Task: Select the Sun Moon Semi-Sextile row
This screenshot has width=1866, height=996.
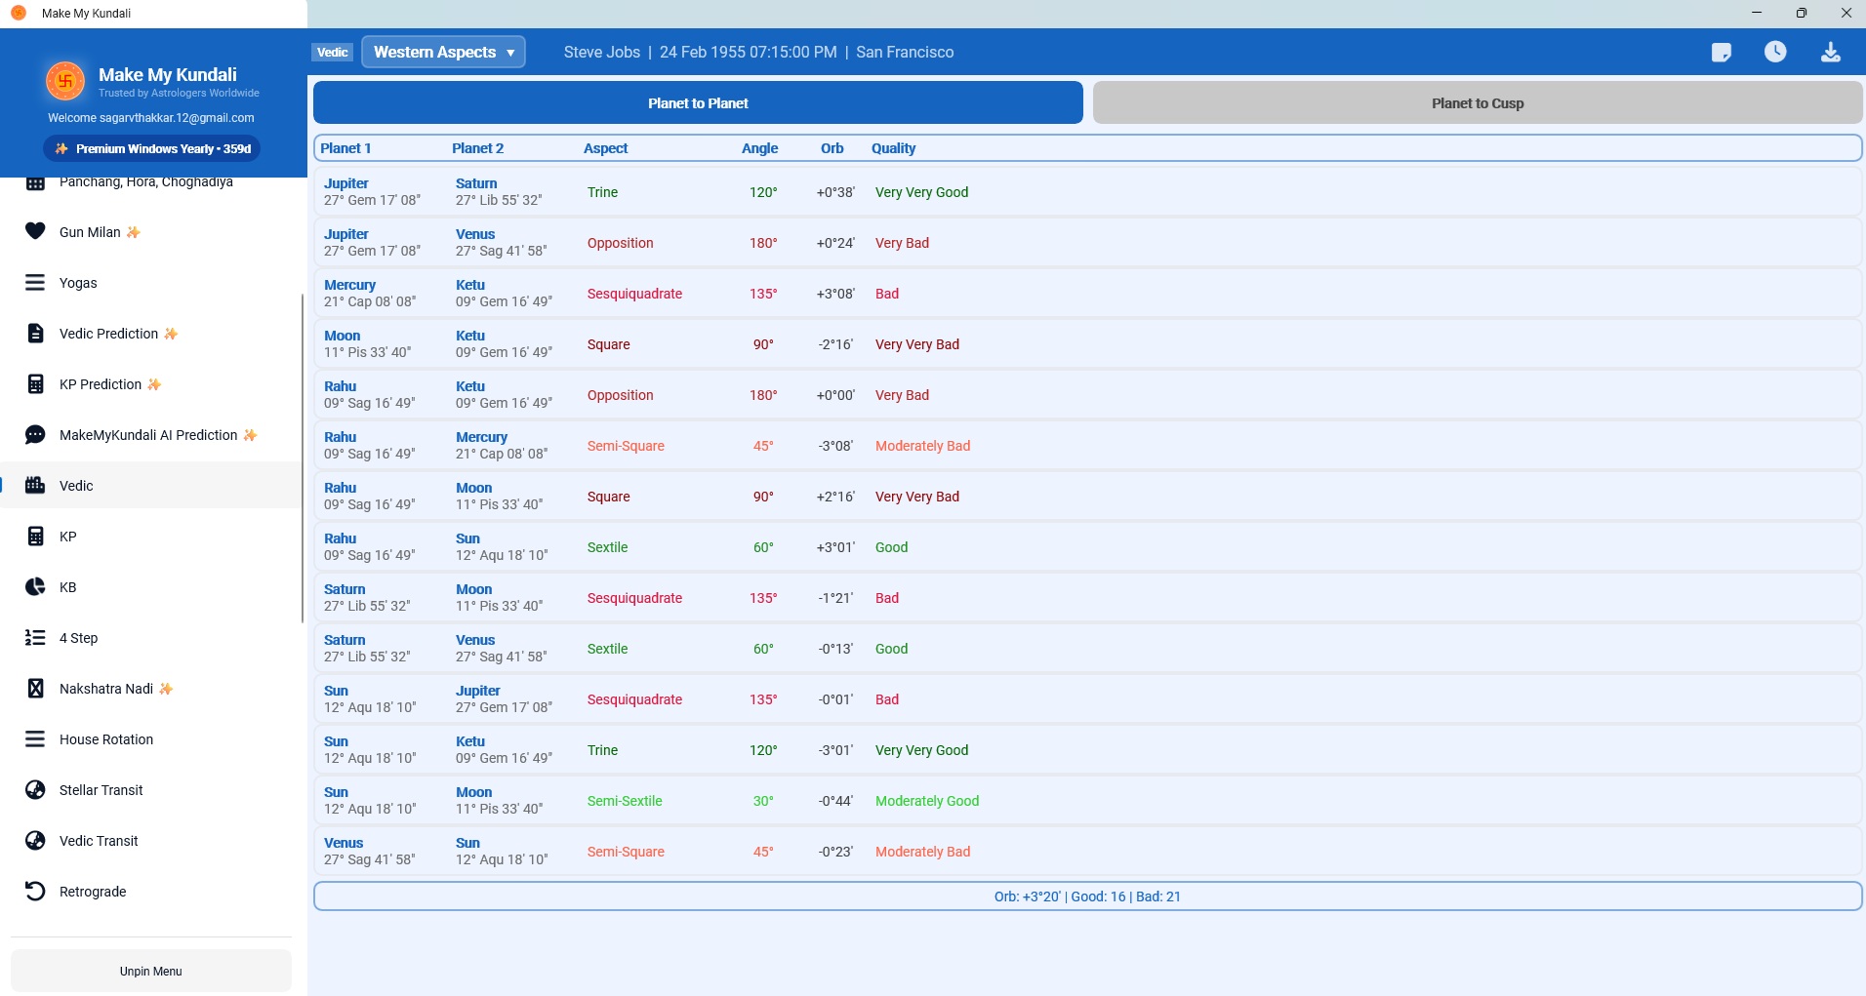Action: (x=1087, y=800)
